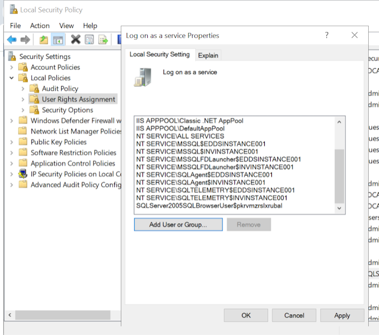This screenshot has height=335, width=379.
Task: Select NT SERVICE\SQLTELEMETRY$EDDSINSTANCE001 entry
Action: [x=215, y=191]
